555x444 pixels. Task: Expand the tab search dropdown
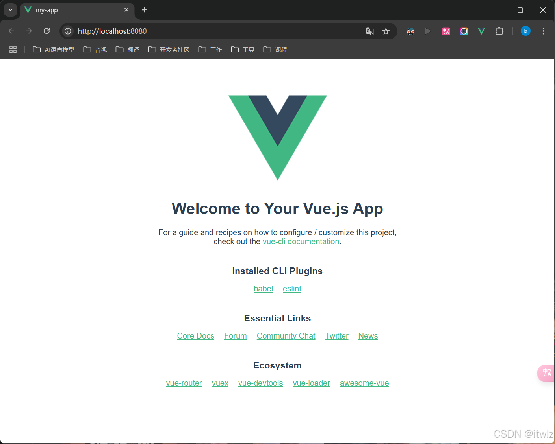click(10, 10)
